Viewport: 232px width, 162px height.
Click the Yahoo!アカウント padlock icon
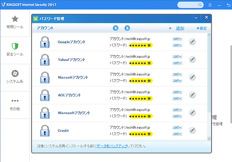pos(45,60)
